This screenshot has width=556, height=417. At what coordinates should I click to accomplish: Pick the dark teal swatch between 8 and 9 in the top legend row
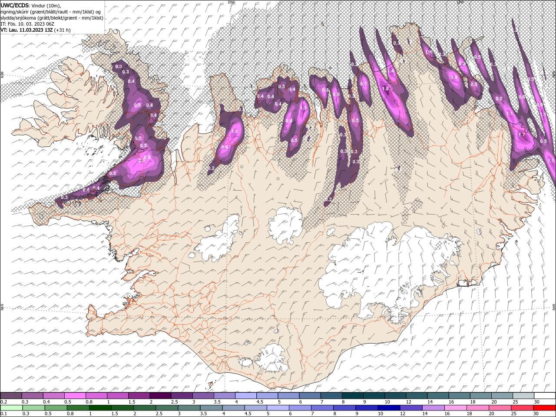[353, 395]
